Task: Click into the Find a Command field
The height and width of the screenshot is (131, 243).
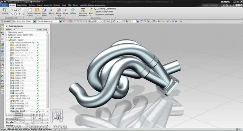Action: click(x=212, y=5)
